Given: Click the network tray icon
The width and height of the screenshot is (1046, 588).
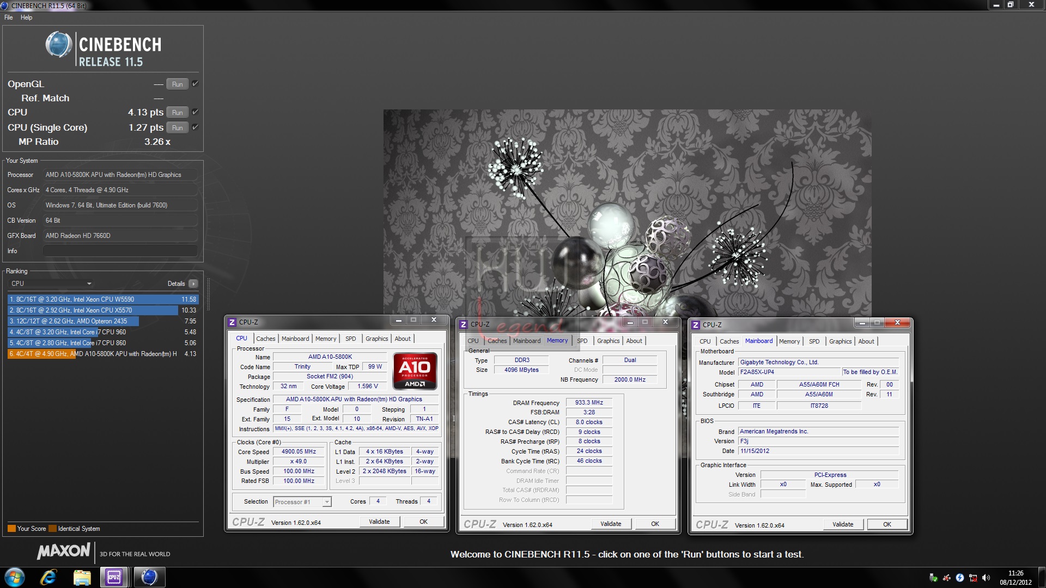Looking at the screenshot, I should pyautogui.click(x=973, y=578).
